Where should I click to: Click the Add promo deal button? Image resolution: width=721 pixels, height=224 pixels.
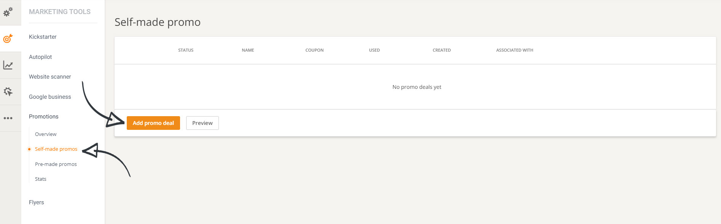pos(153,123)
